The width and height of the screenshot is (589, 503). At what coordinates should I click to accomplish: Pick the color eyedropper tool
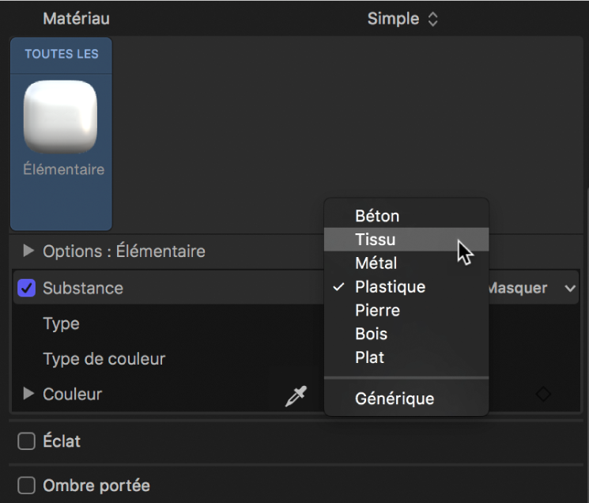click(x=296, y=395)
